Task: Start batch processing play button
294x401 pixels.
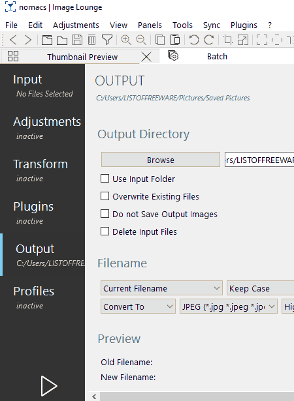Action: pyautogui.click(x=49, y=385)
